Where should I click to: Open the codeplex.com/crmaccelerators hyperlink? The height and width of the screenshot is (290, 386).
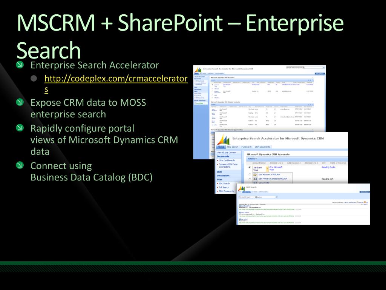[116, 83]
